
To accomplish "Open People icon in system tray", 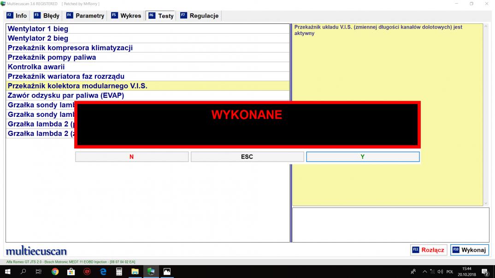I will coord(413,272).
